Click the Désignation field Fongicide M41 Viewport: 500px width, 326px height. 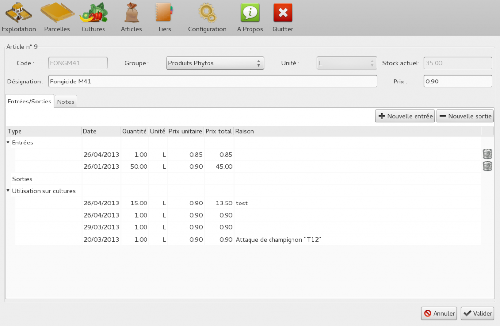click(x=213, y=81)
